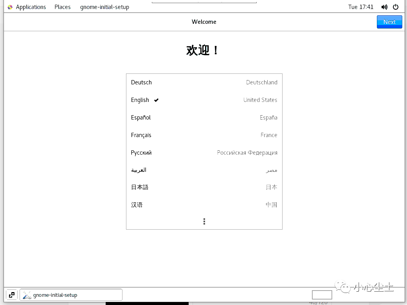Viewport: 407px width, 305px height.
Task: Open the Applications menu
Action: pos(31,7)
